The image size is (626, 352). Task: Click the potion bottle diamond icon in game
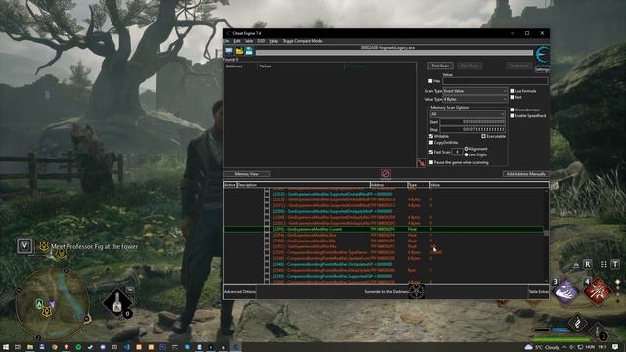[x=117, y=303]
